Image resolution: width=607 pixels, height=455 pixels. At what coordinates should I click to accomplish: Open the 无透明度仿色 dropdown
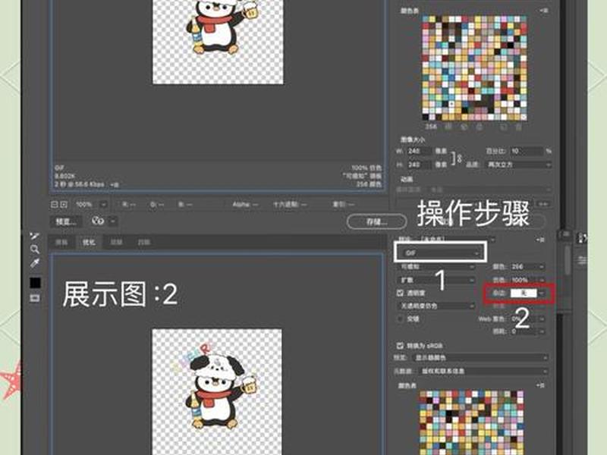pos(436,306)
